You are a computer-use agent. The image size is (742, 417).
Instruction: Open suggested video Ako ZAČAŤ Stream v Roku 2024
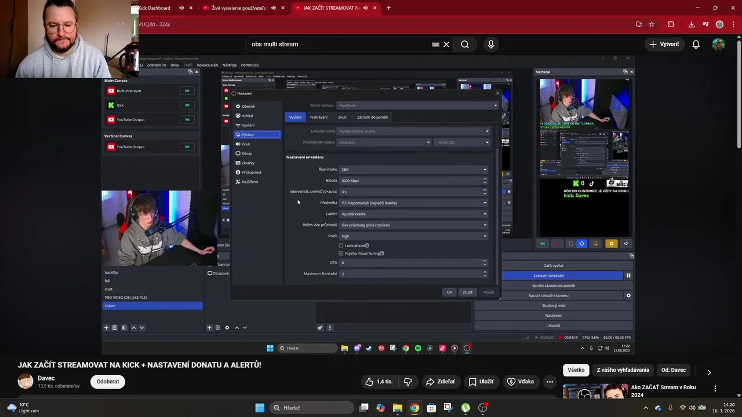tap(663, 391)
